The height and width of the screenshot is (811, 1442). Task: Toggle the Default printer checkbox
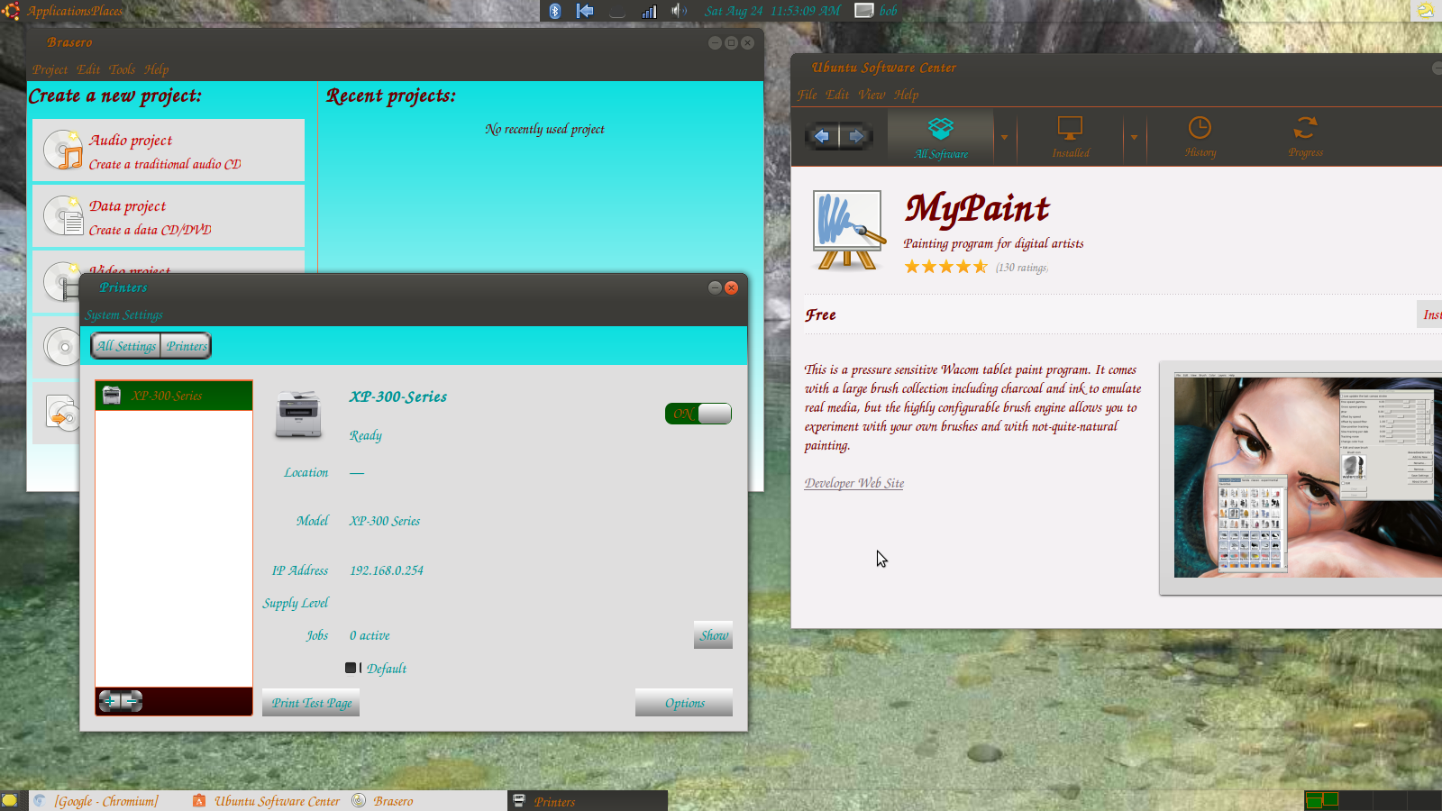pos(351,668)
